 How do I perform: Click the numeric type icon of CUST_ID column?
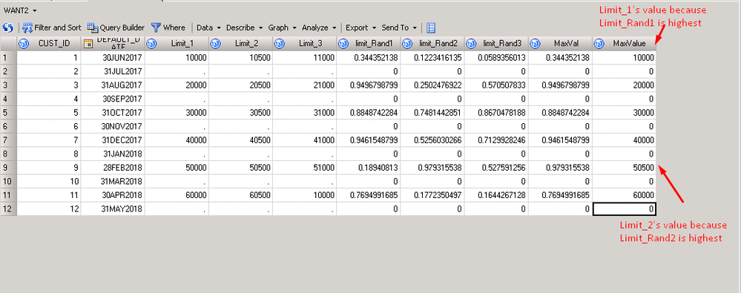coord(24,44)
